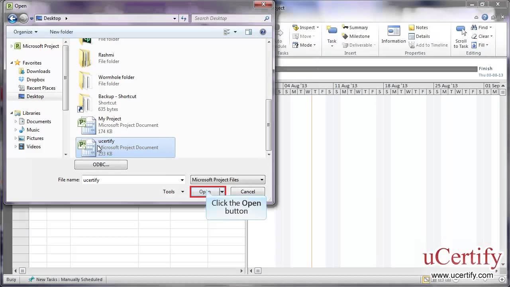The image size is (510, 287).
Task: Click navigation pane scrollbar down arrow
Action: point(66,154)
